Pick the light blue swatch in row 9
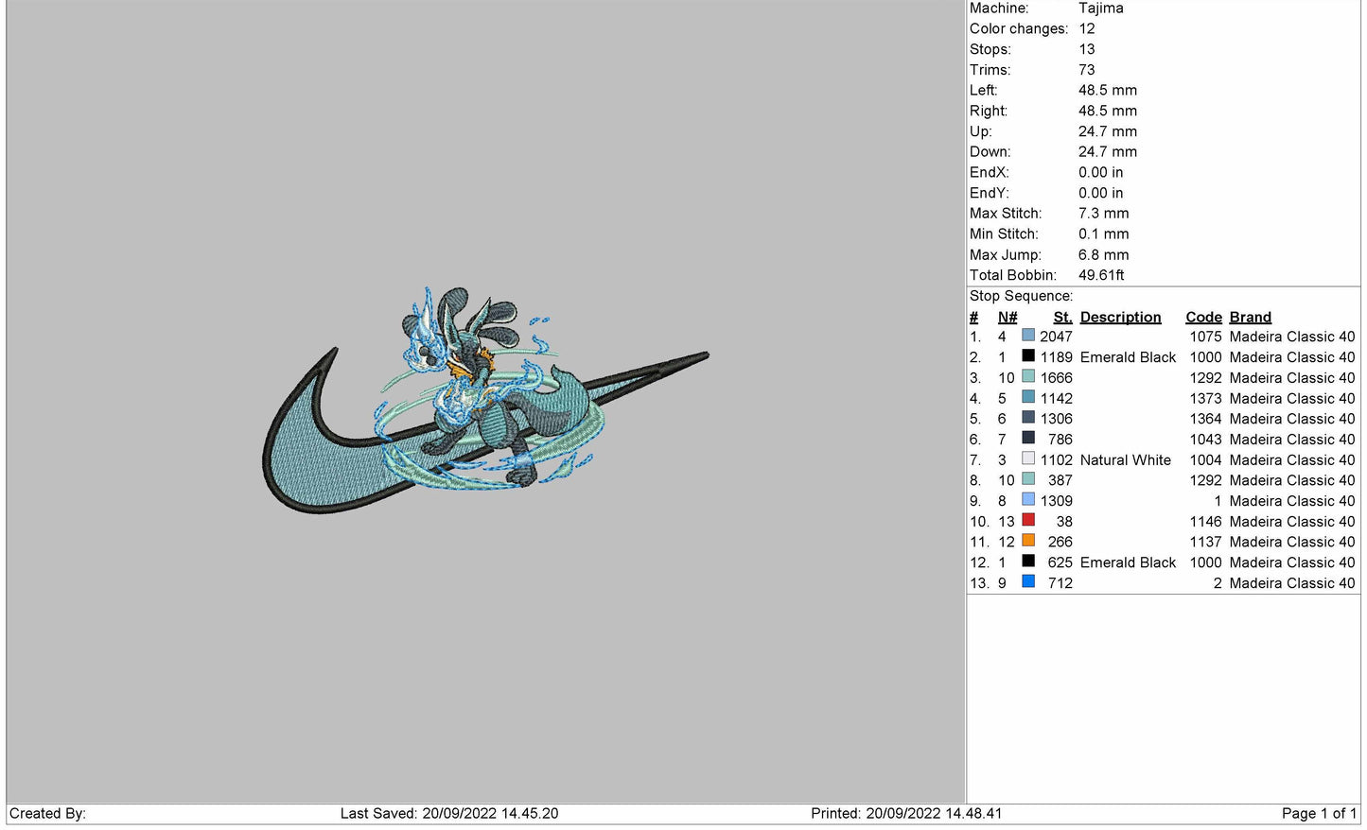1367x830 pixels. [1028, 500]
